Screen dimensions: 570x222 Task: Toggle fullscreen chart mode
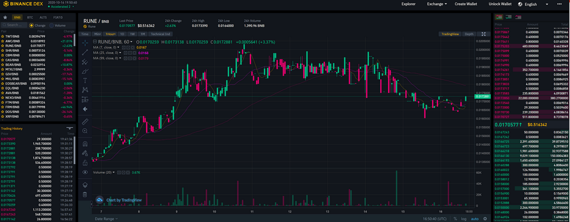point(483,34)
